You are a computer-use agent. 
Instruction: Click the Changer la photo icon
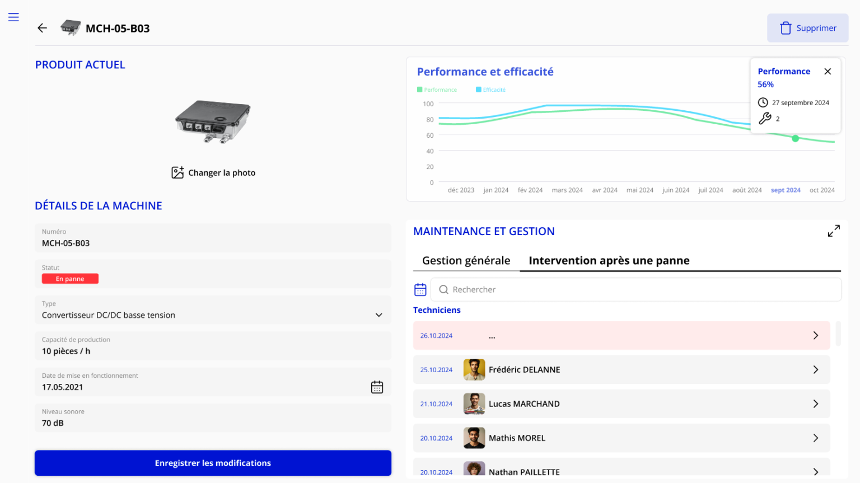click(177, 172)
